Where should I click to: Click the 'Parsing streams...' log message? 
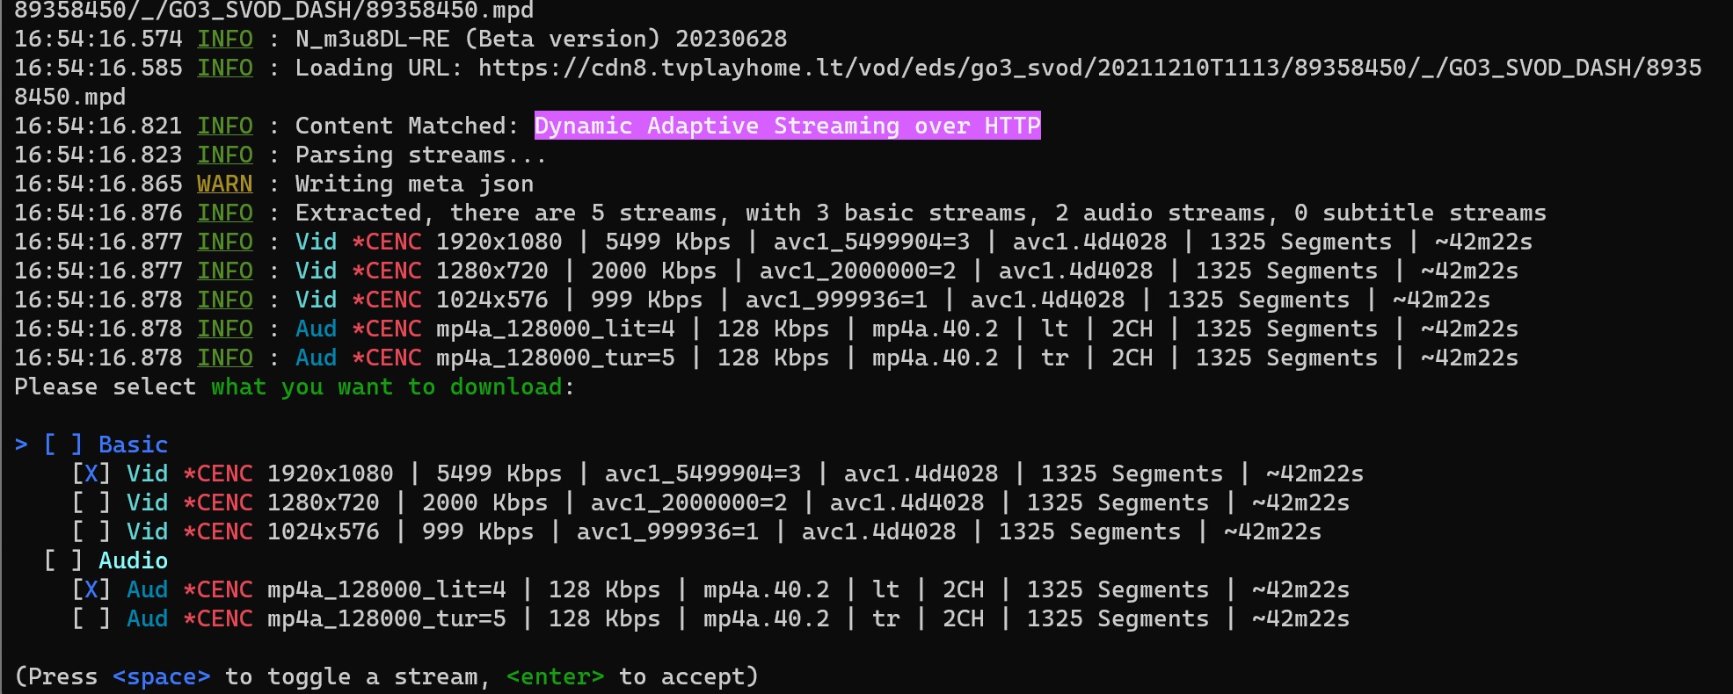(420, 155)
